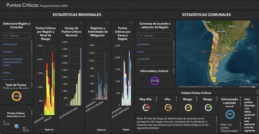Choose ALTO BIOBÍO comuna entry
Image resolution: width=259 pixels, height=134 pixels.
click(x=144, y=59)
